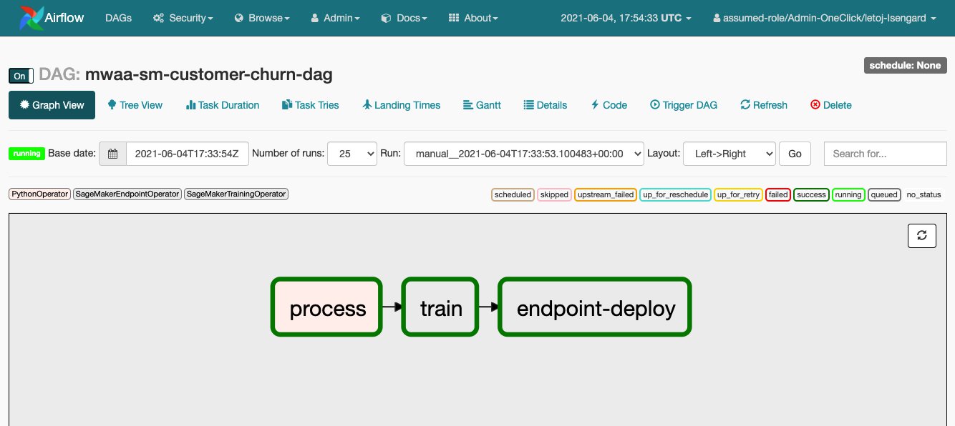
Task: Click the Search for... field
Action: pyautogui.click(x=885, y=154)
